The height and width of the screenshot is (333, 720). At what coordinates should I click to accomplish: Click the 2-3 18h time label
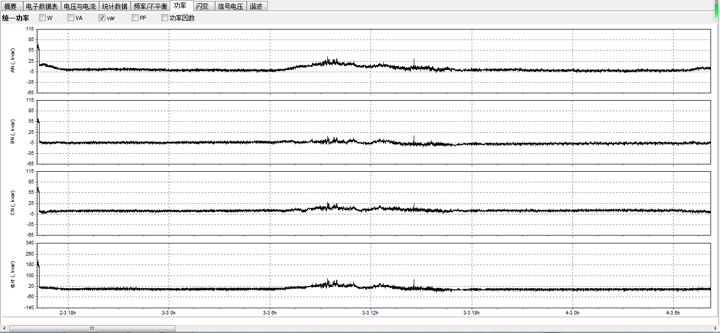tap(68, 312)
